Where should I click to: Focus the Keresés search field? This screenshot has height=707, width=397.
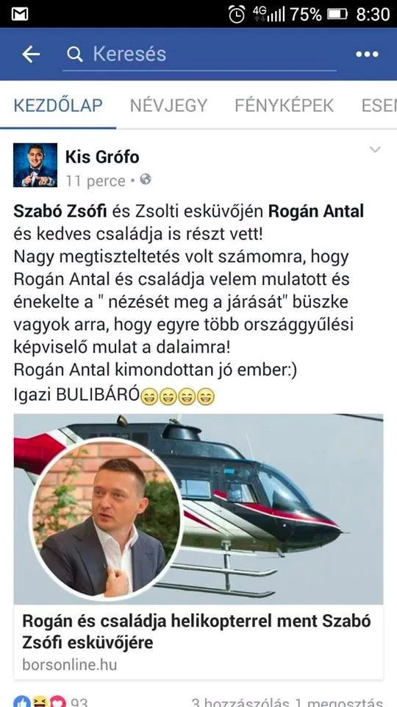[199, 54]
